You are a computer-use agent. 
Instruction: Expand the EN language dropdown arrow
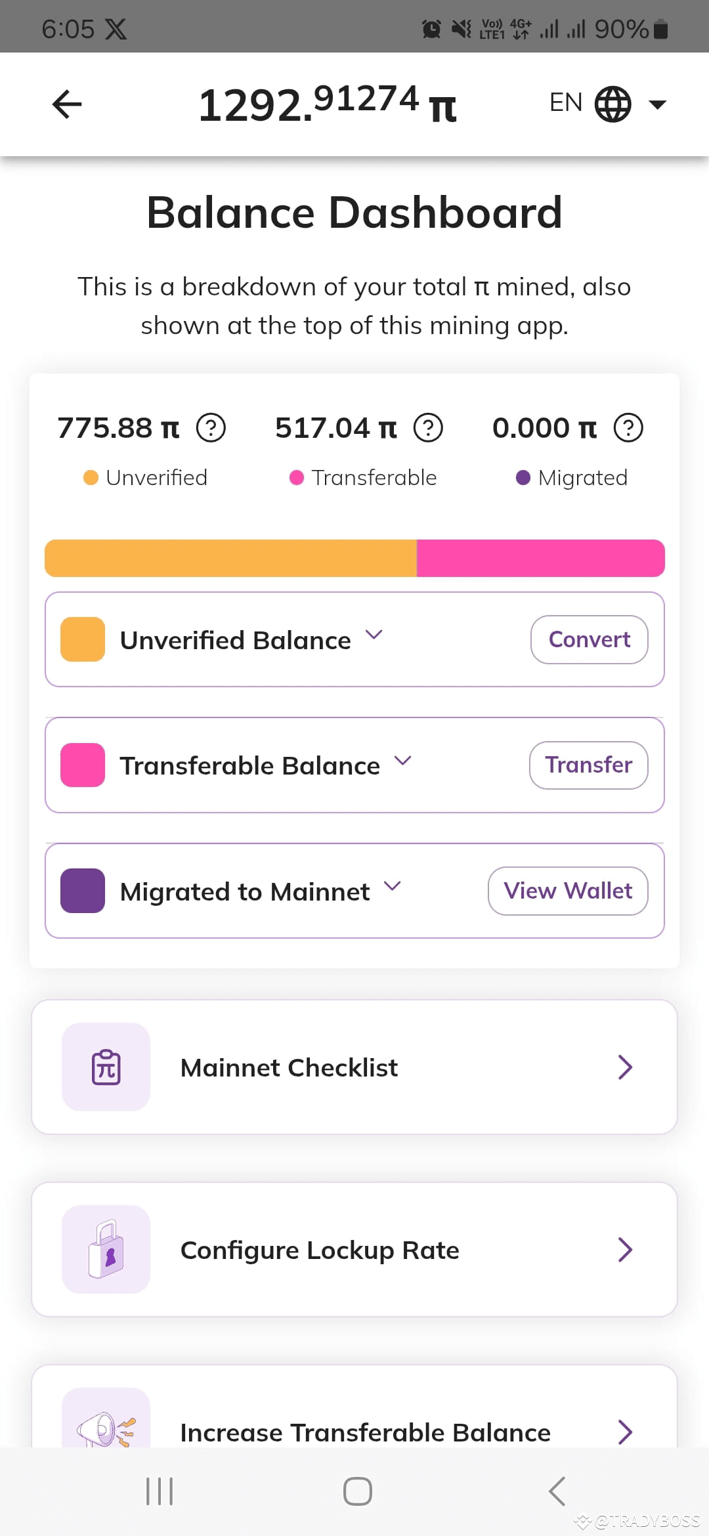(657, 104)
